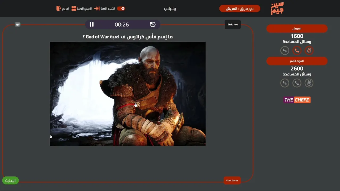Open THE CHEFZ sponsor logo

(297, 100)
